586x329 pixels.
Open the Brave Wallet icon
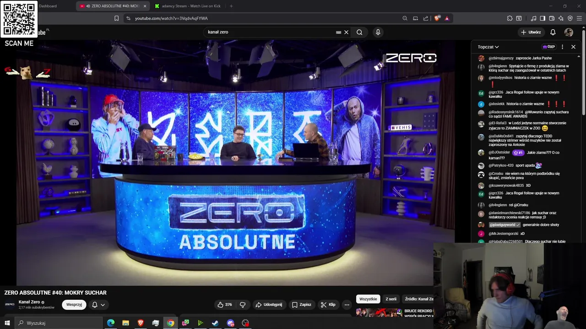(552, 18)
